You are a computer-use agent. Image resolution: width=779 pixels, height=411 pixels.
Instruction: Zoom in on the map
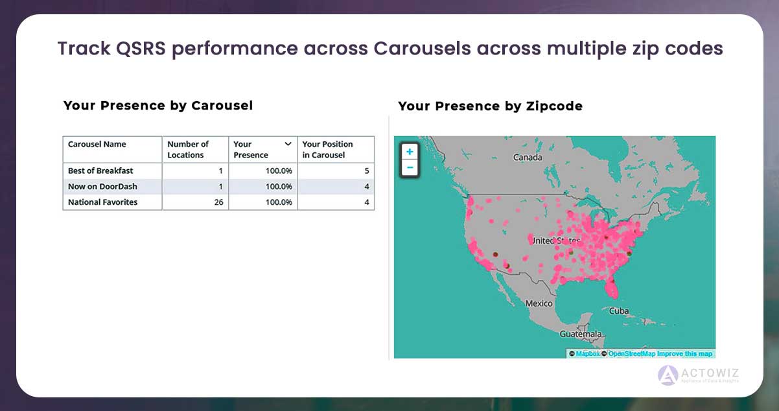410,152
